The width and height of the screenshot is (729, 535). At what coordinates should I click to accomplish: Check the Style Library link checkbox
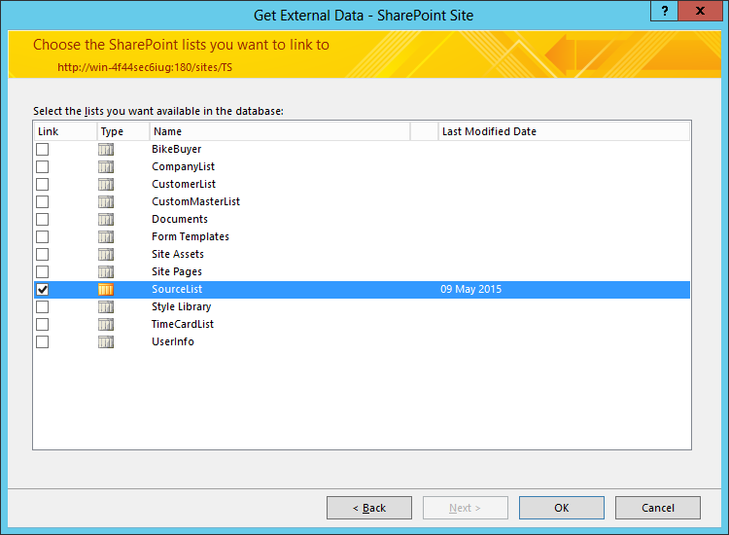[43, 307]
